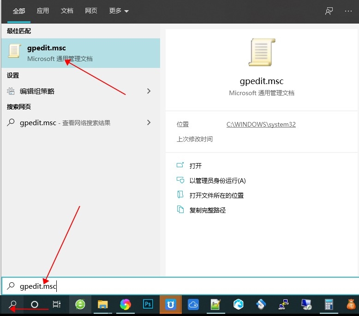
Task: Open Task View on the taskbar
Action: click(x=57, y=304)
